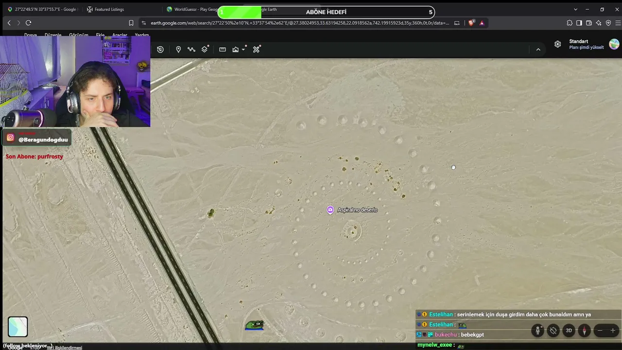Go forward in browser history
The width and height of the screenshot is (622, 350).
coord(18,23)
